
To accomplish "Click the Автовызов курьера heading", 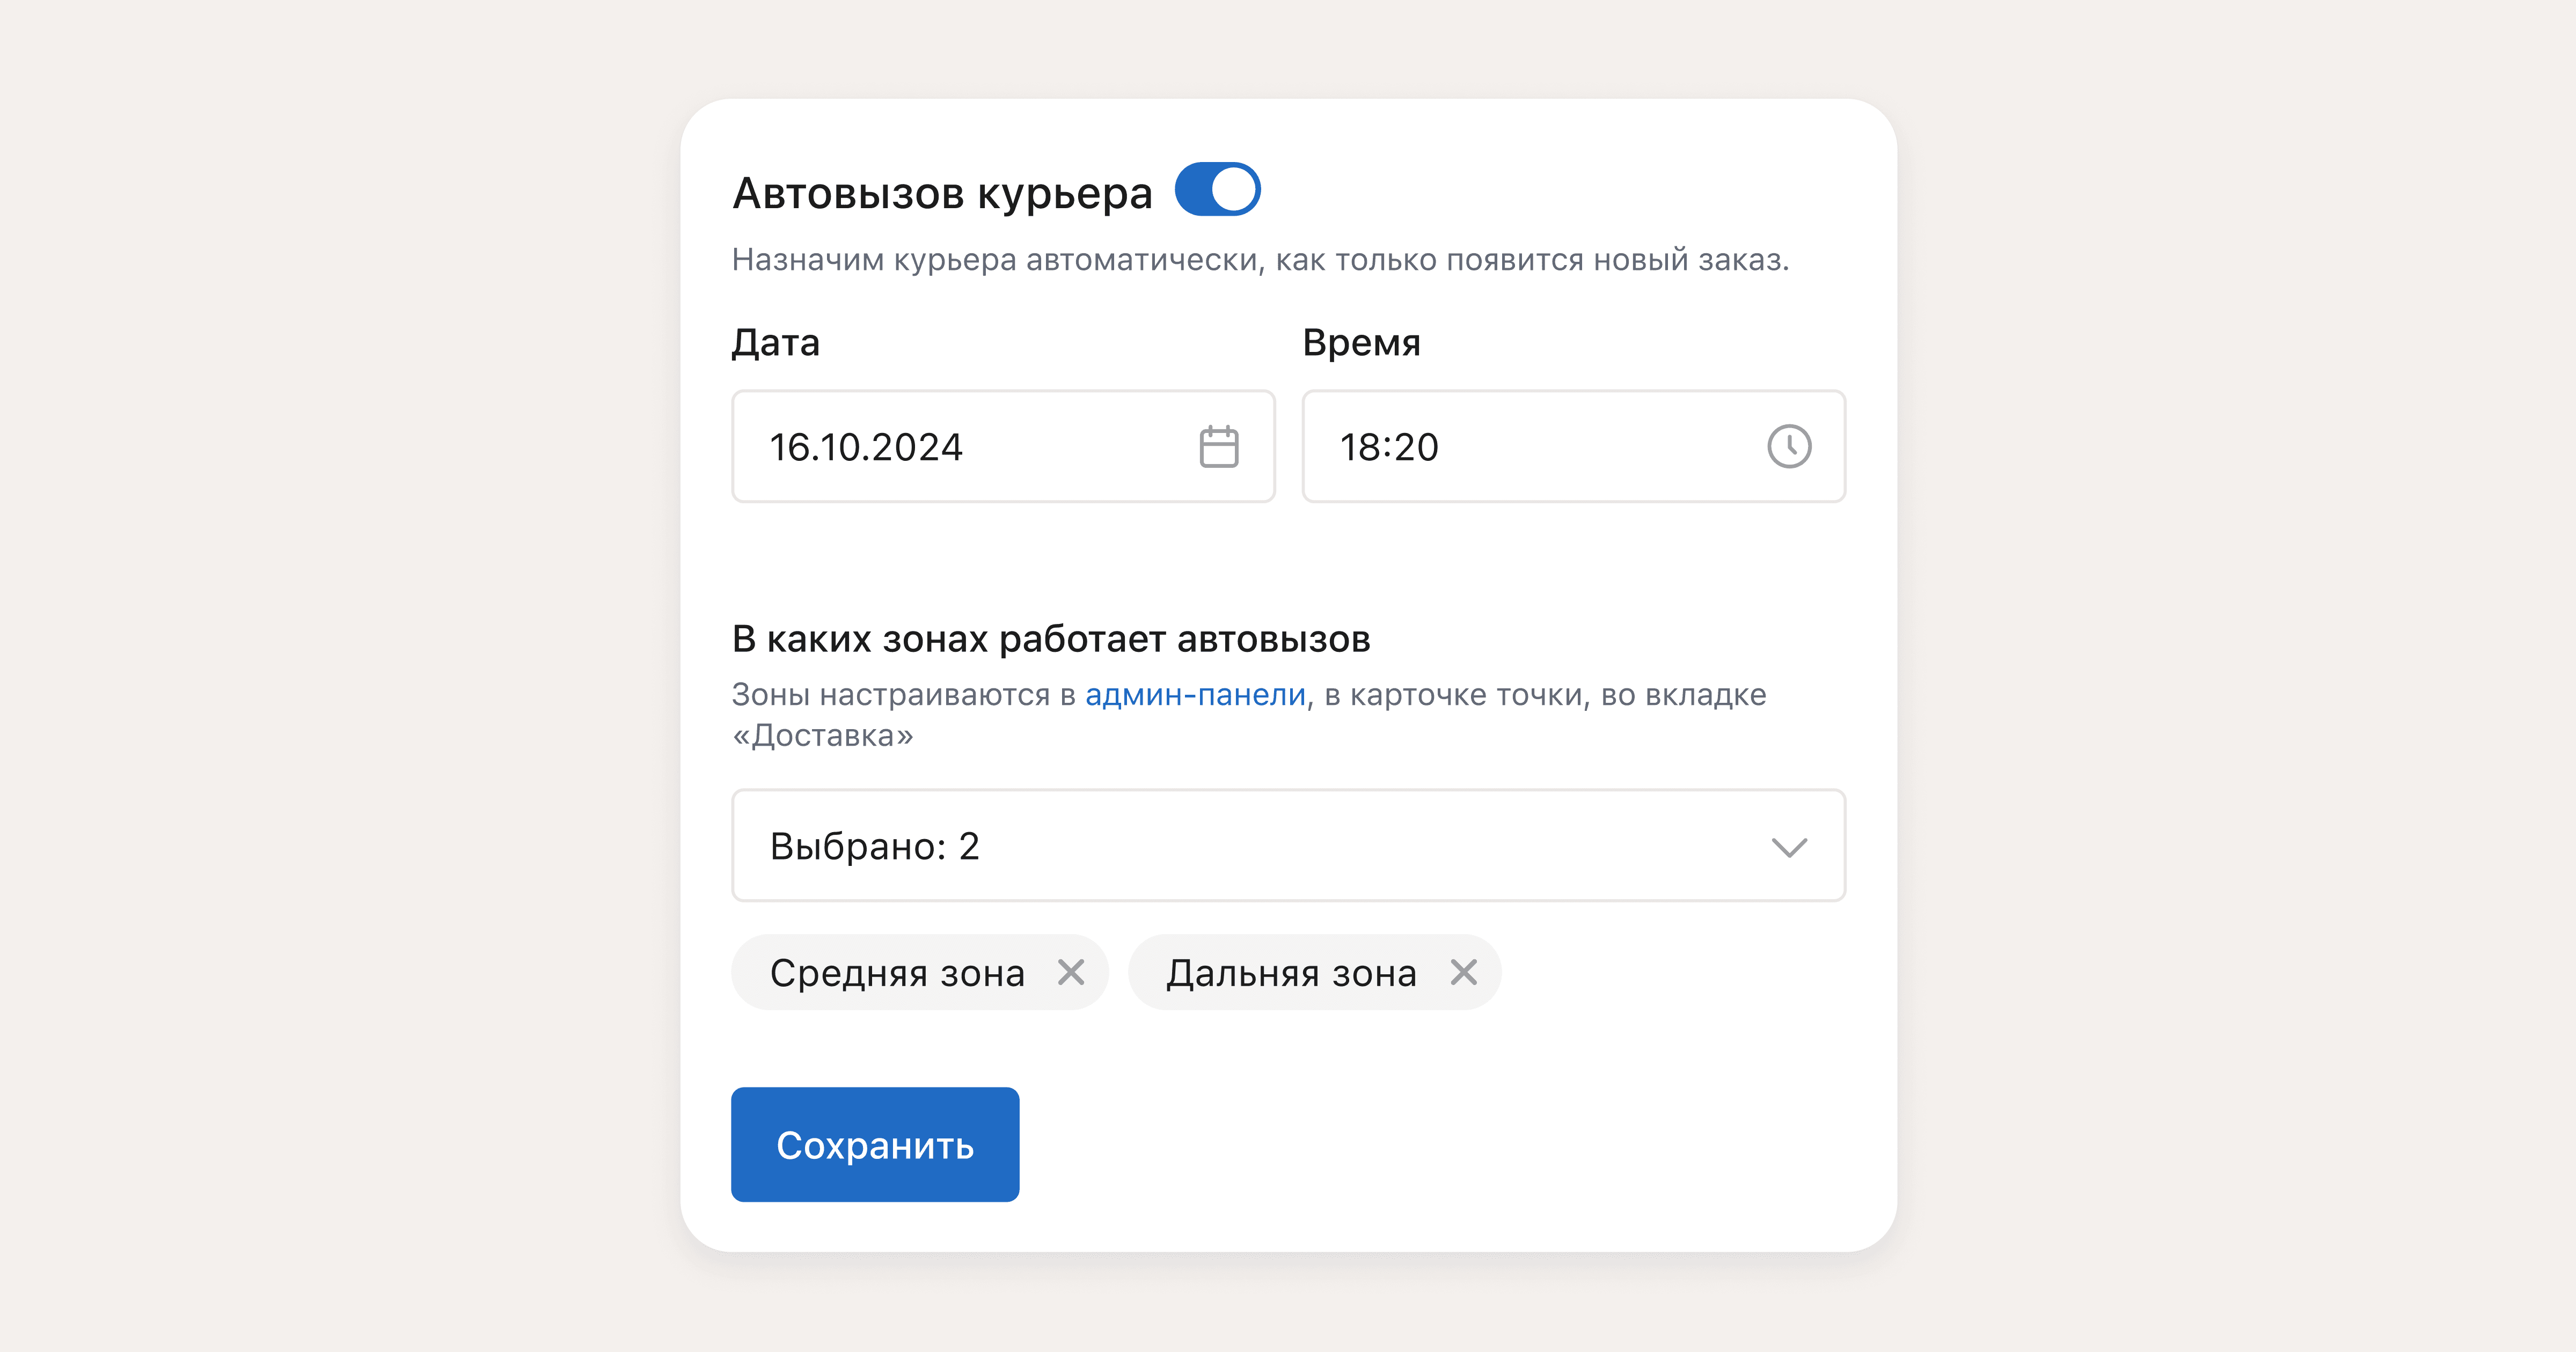I will pos(942,193).
